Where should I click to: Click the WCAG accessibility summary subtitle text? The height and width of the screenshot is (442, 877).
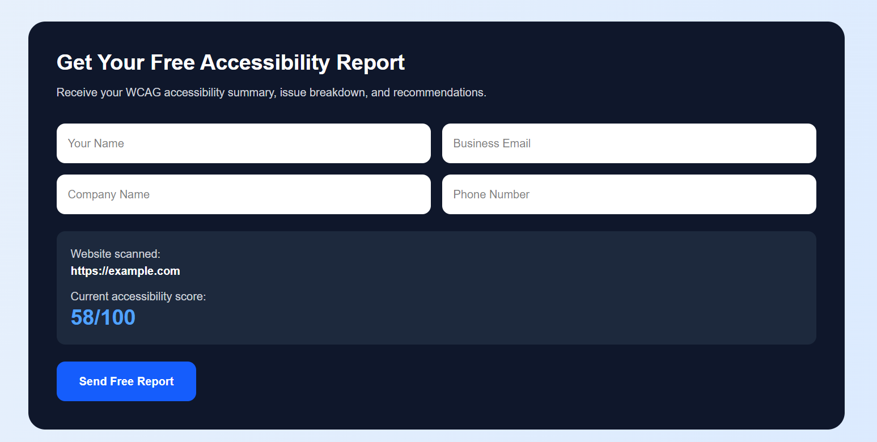272,92
